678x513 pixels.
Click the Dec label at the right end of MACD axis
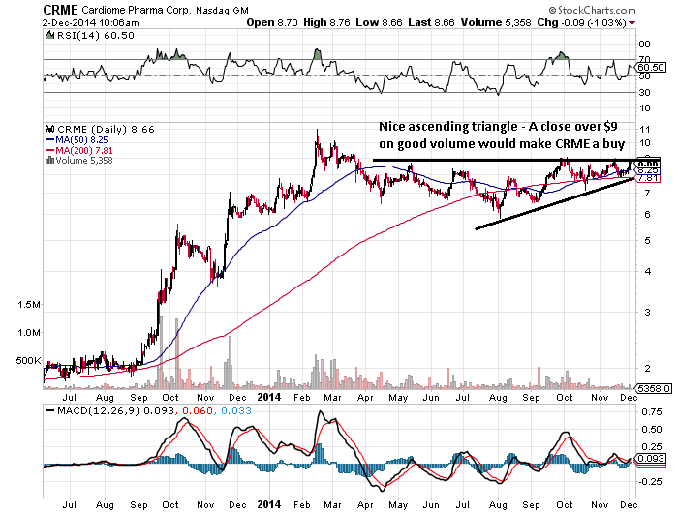click(630, 505)
